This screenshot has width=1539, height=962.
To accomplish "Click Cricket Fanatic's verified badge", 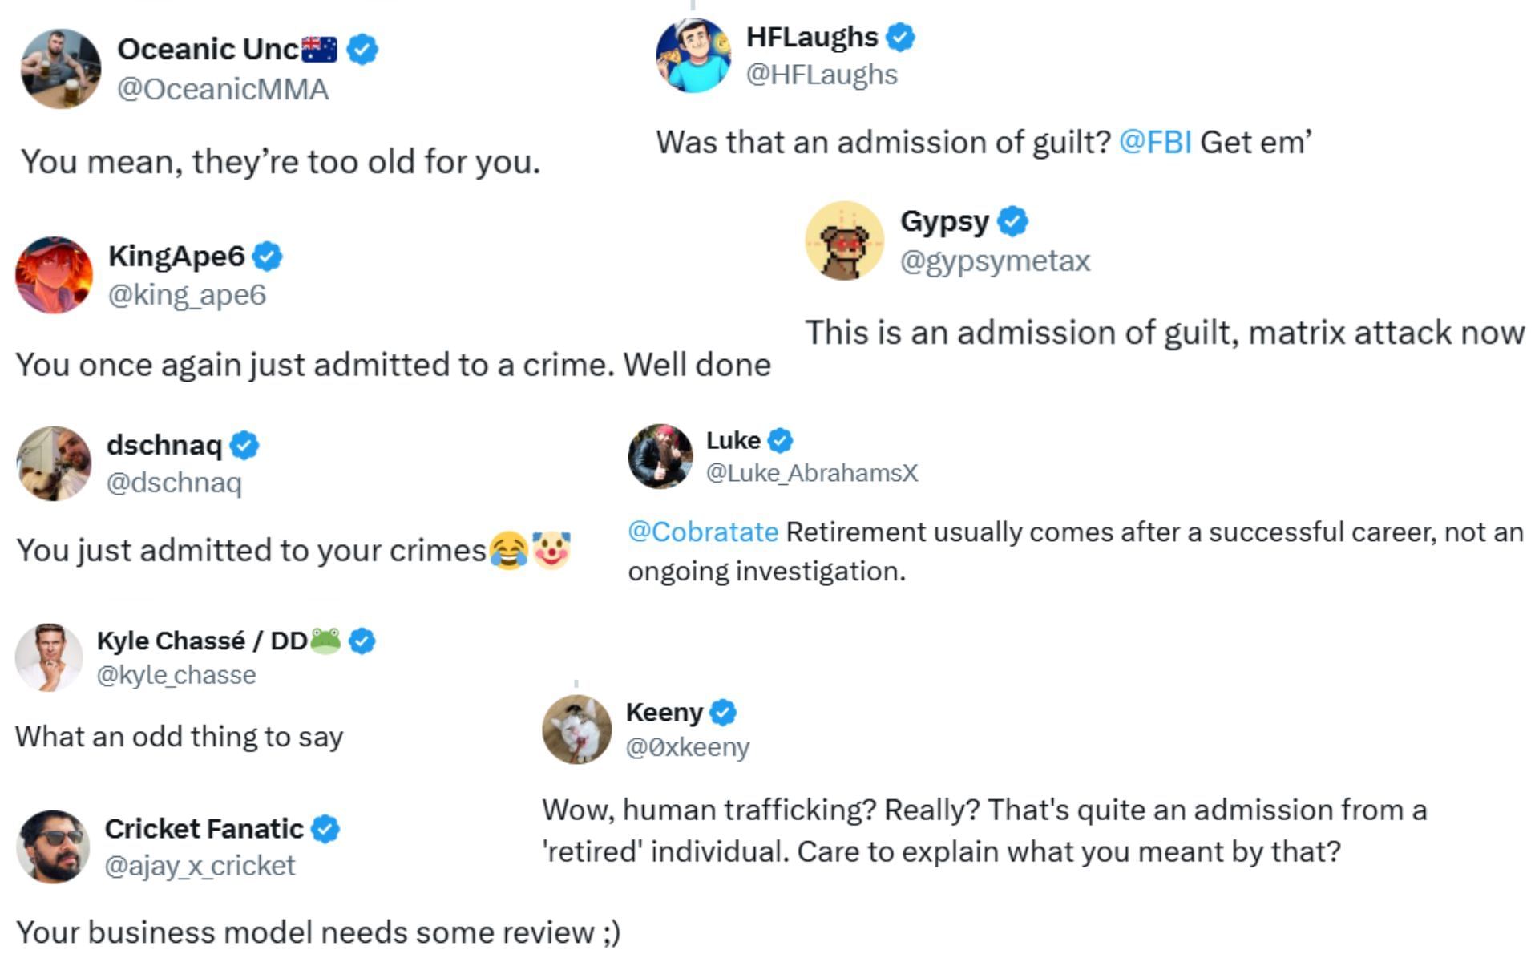I will pyautogui.click(x=325, y=829).
